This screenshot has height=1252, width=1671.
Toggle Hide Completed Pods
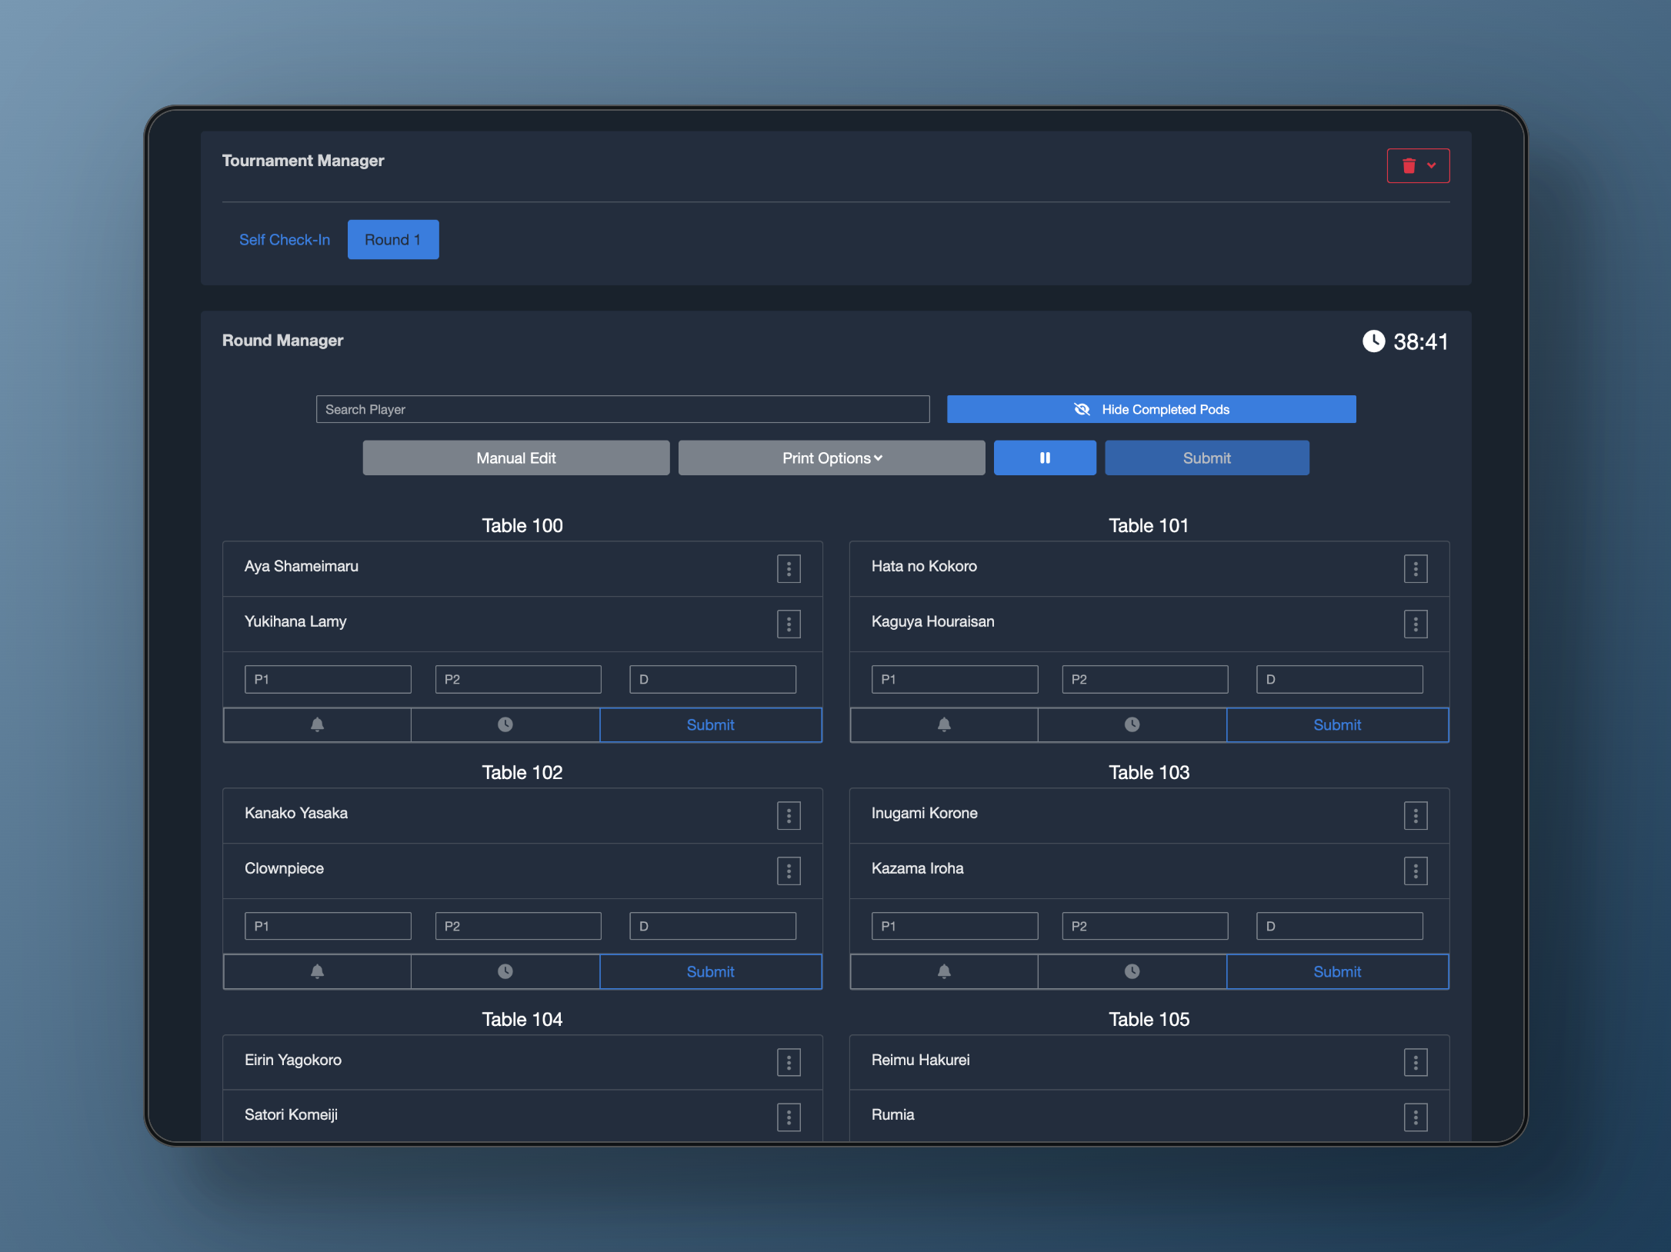(1151, 409)
